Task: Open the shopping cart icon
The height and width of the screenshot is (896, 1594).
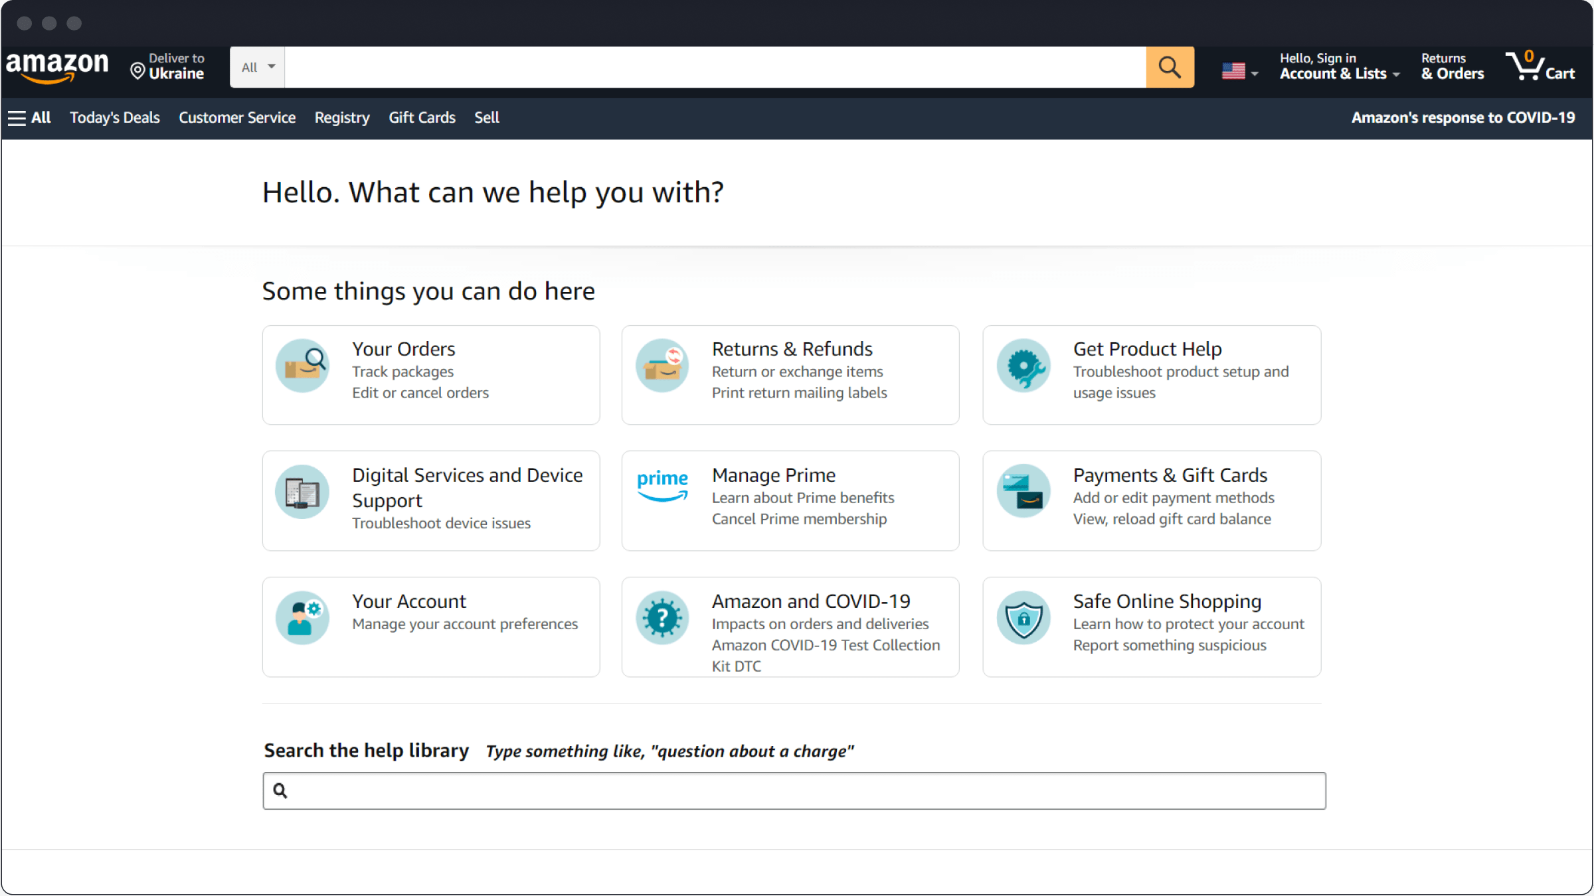Action: (x=1524, y=66)
